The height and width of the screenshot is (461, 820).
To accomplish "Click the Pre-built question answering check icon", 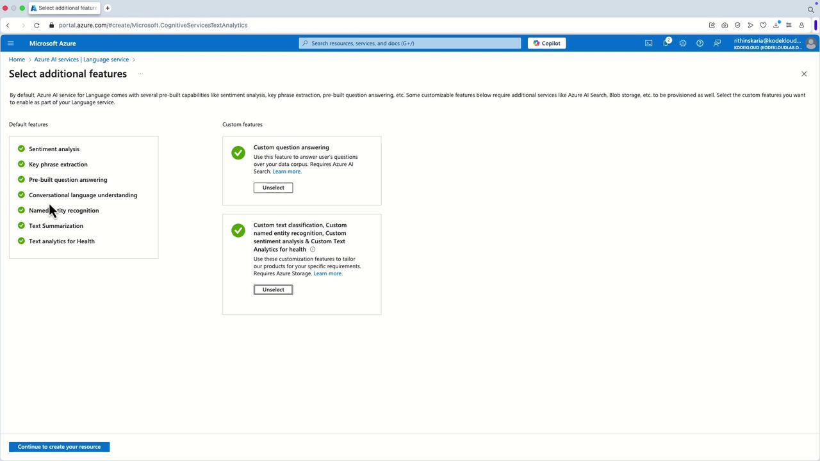I will click(x=21, y=179).
